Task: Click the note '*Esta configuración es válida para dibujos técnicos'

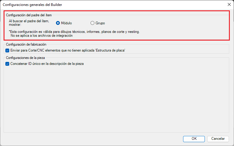Action: (74, 32)
